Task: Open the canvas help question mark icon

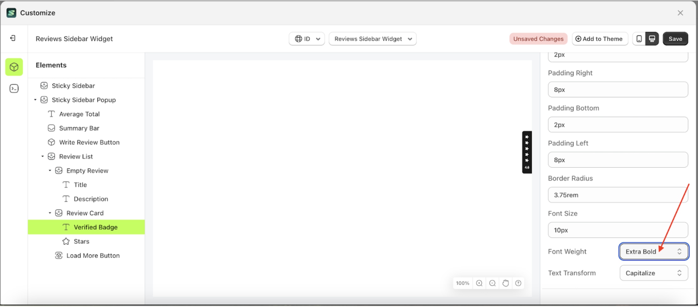Action: 518,283
